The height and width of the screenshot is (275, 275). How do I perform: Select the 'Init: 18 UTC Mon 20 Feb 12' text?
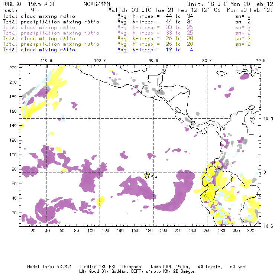coord(230,4)
